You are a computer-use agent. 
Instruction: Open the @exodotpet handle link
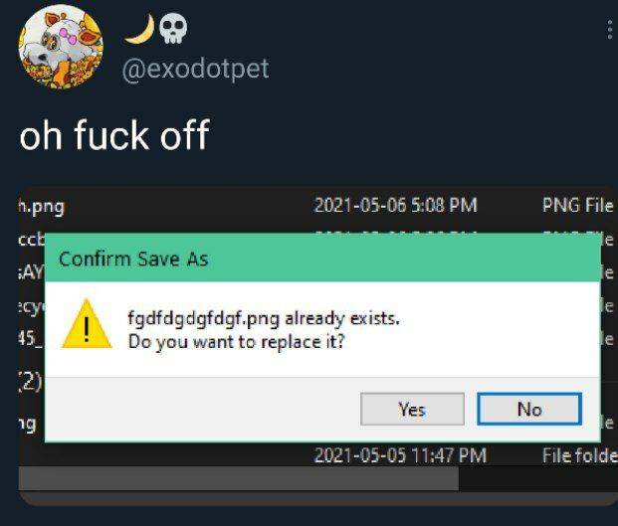(x=195, y=69)
